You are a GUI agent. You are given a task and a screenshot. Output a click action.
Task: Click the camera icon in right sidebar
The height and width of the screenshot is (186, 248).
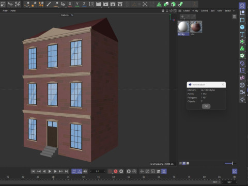242,92
